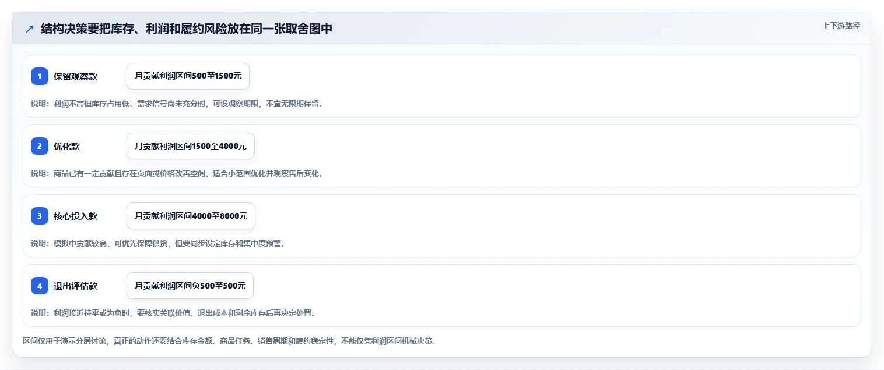Viewport: 884px width, 370px height.
Task: Click the number 3 badge for 核心投入款
Action: pyautogui.click(x=40, y=216)
